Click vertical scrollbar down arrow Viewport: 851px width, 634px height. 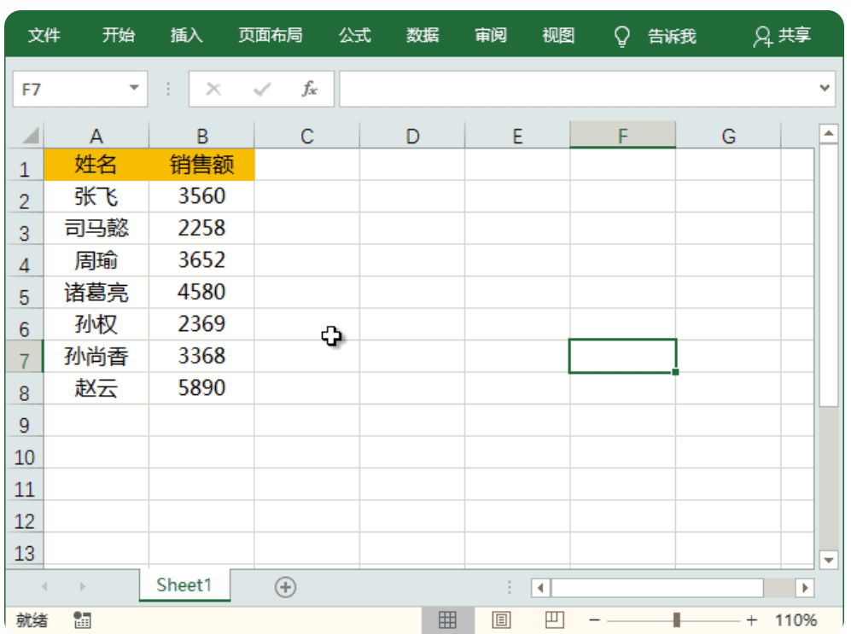(829, 561)
